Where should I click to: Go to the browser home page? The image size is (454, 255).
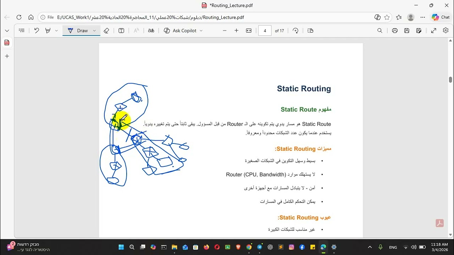31,17
